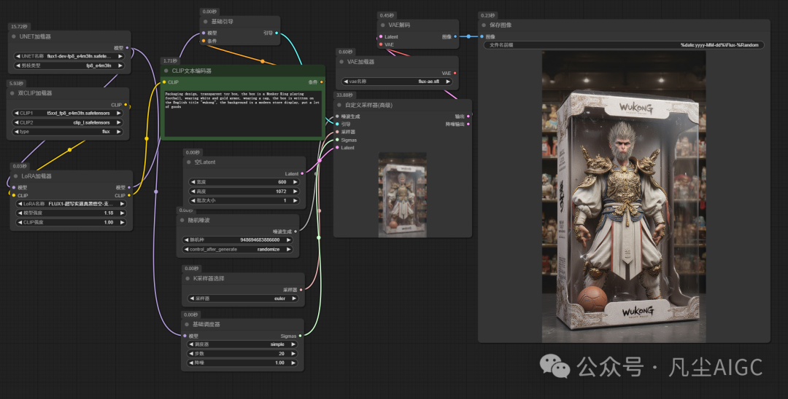Collapse the VAE加载器 node via its title dot
This screenshot has height=399, width=788.
341,62
